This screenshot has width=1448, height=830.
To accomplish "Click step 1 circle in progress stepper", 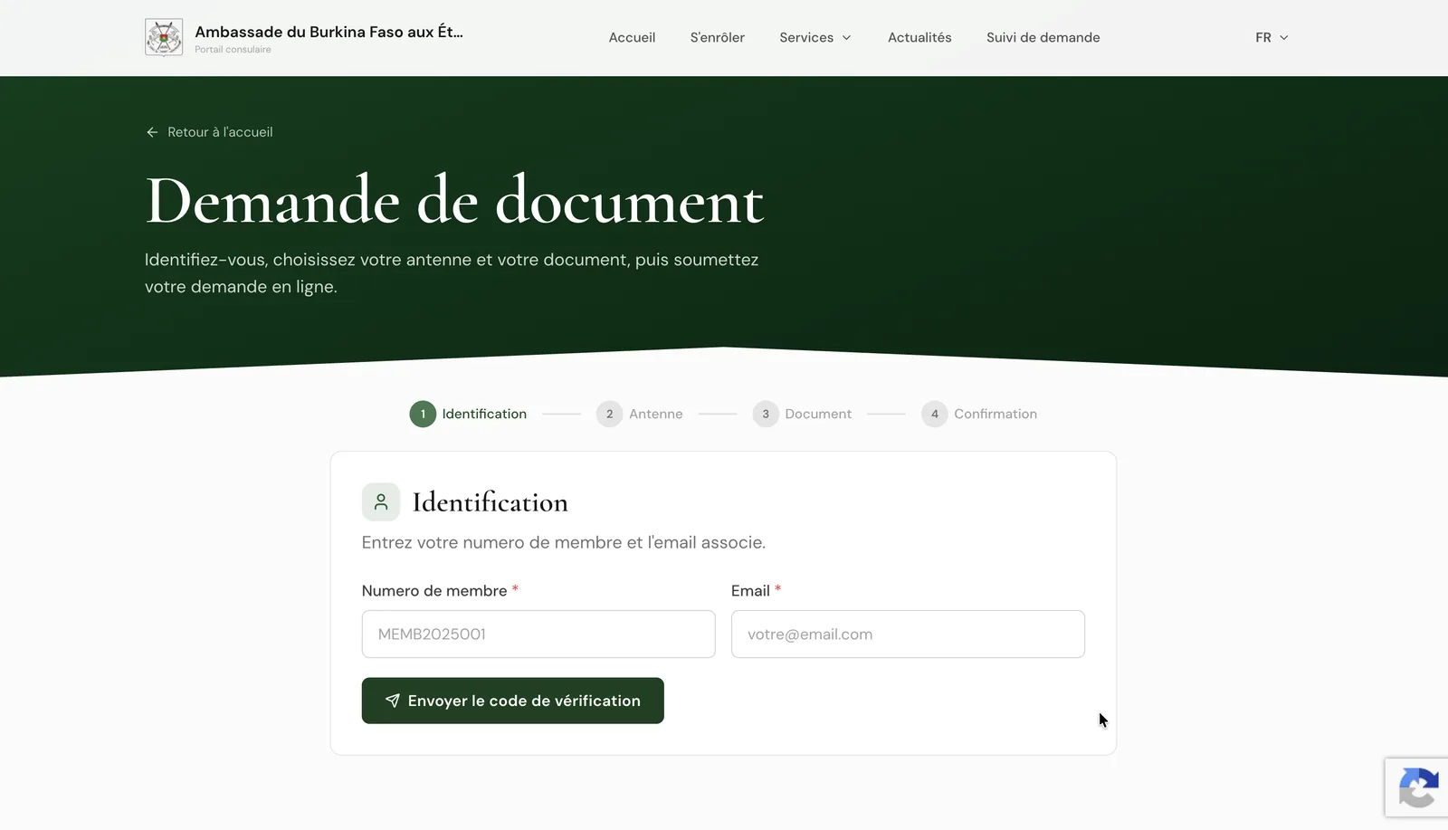I will [x=423, y=414].
